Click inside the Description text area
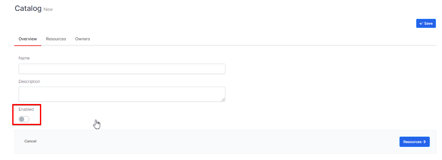This screenshot has width=442, height=160. point(122,94)
